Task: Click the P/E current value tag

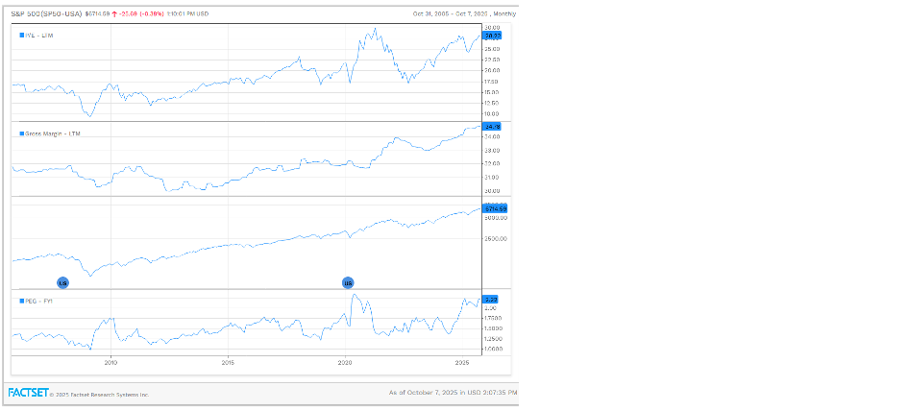Action: [x=493, y=35]
